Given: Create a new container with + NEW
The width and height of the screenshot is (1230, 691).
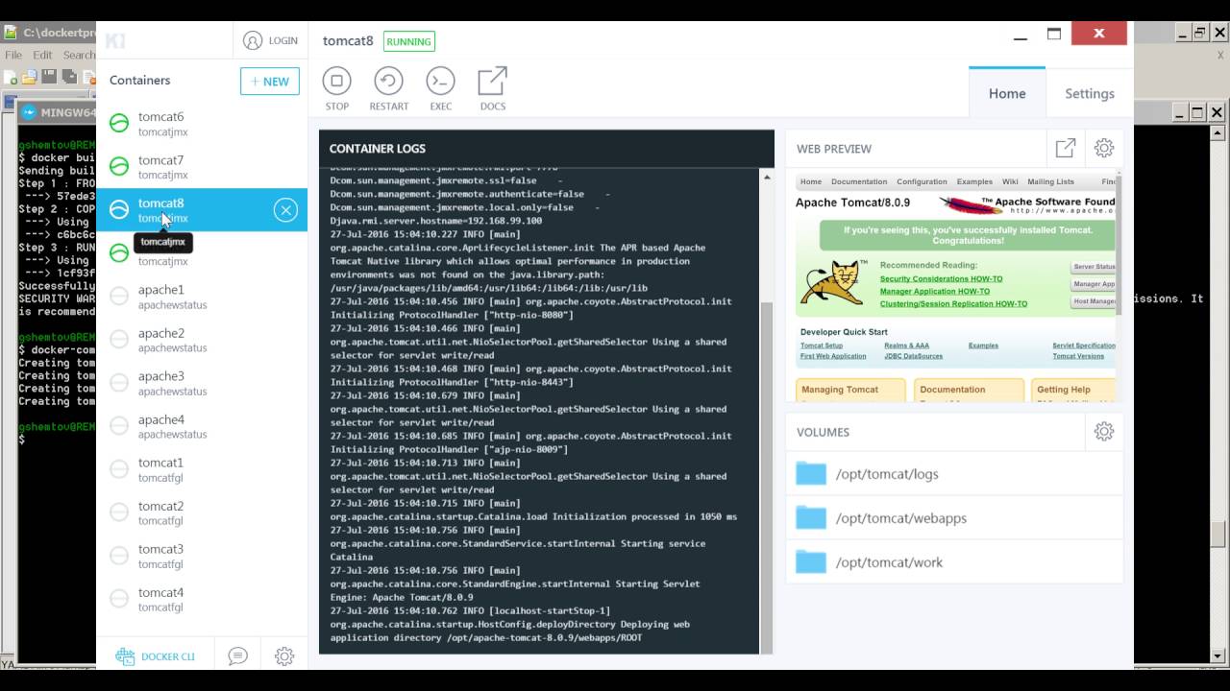Looking at the screenshot, I should tap(270, 81).
